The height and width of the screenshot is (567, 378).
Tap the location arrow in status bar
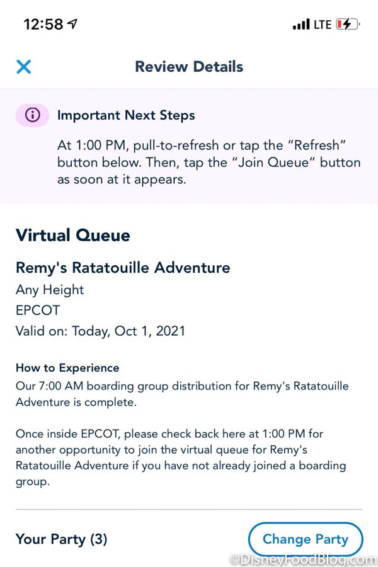(73, 24)
